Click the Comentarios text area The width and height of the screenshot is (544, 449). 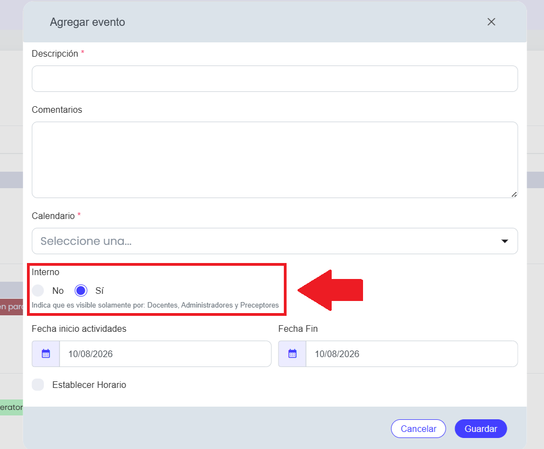pyautogui.click(x=275, y=160)
